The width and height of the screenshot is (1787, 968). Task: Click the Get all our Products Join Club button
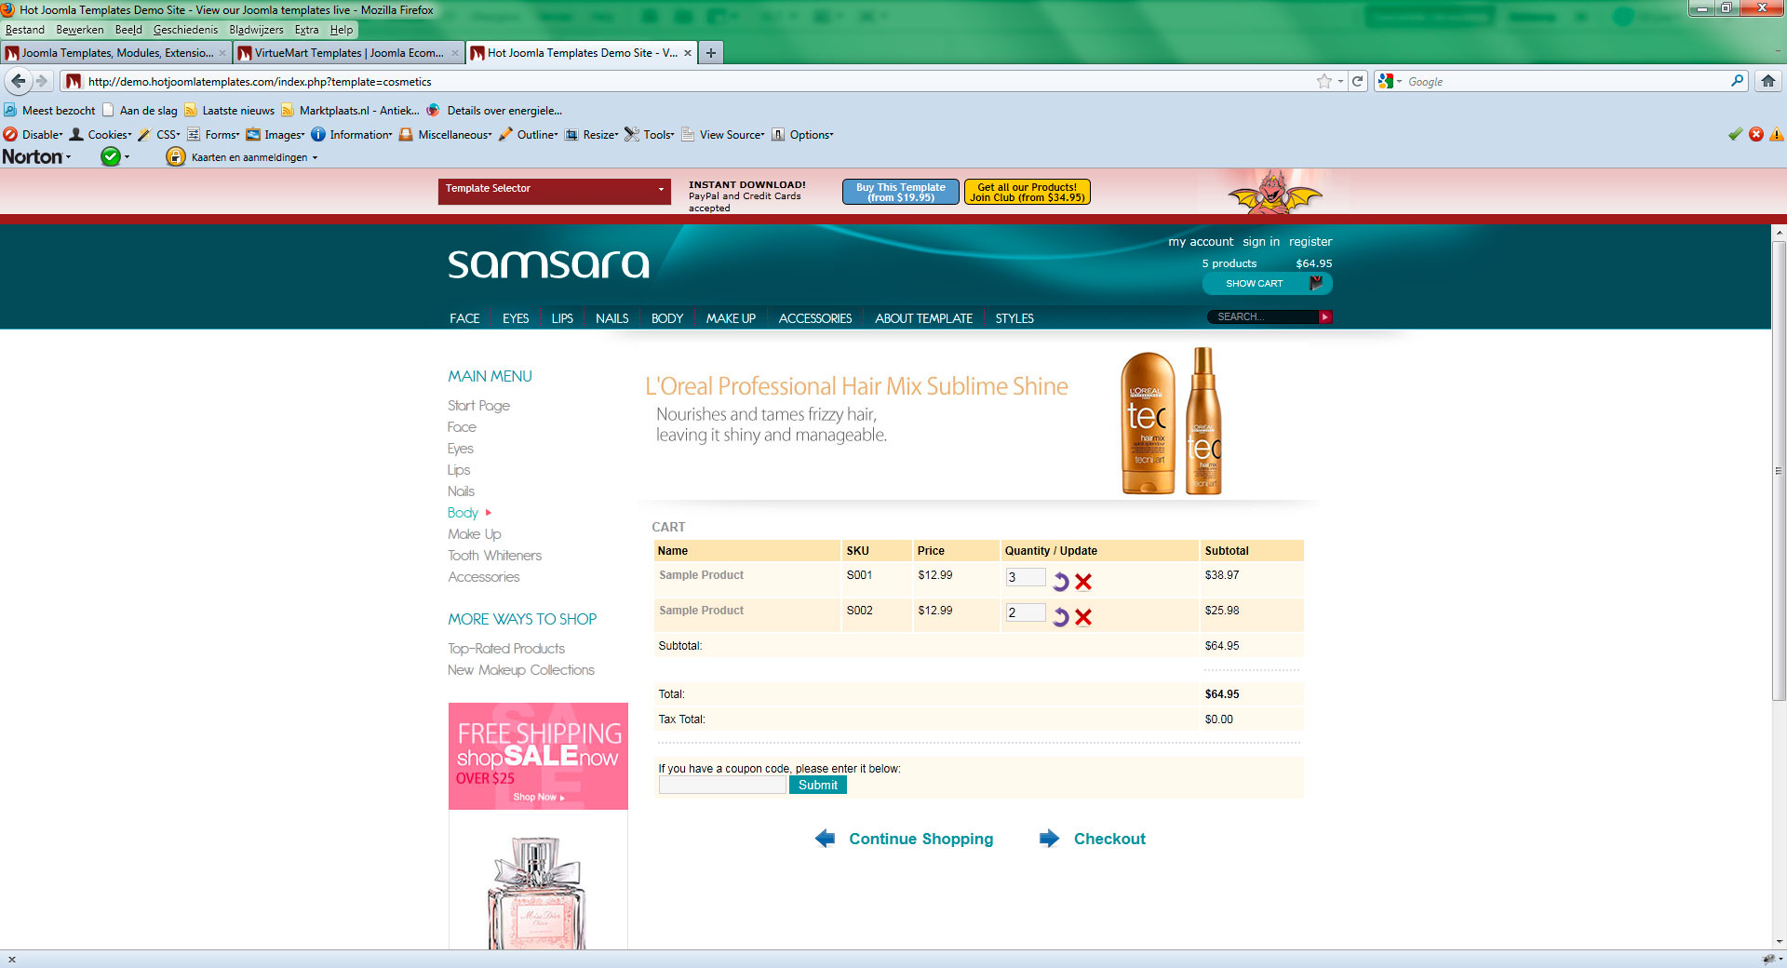[1028, 192]
